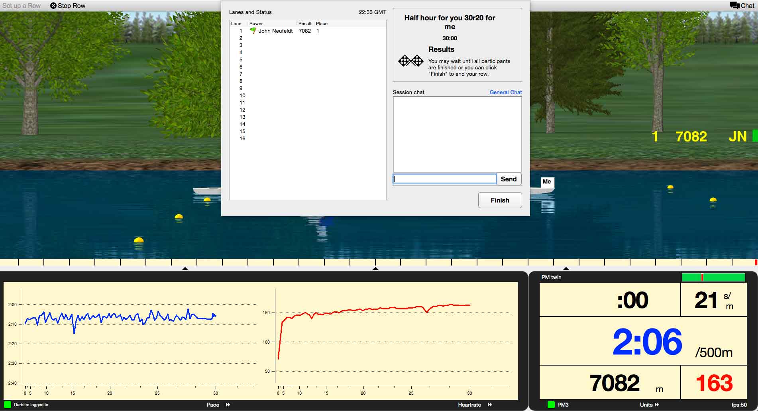This screenshot has width=758, height=411.
Task: Click the 7082 result value in lane 1
Action: [x=305, y=31]
